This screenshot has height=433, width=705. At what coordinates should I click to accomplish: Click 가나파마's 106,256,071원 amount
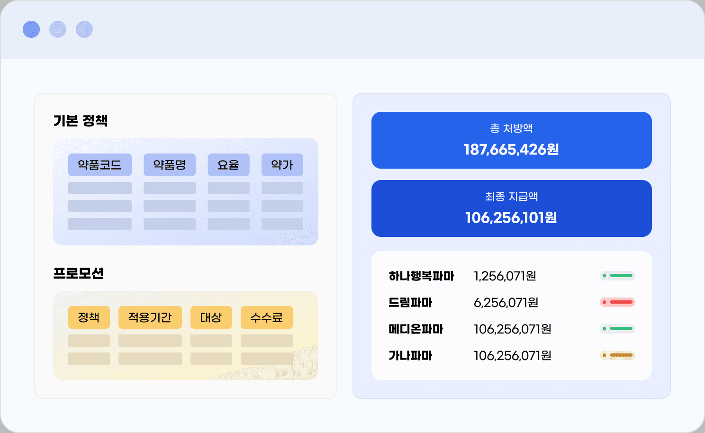pyautogui.click(x=513, y=355)
